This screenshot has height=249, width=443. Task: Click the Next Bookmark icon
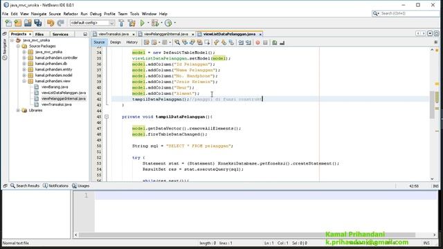(224, 43)
